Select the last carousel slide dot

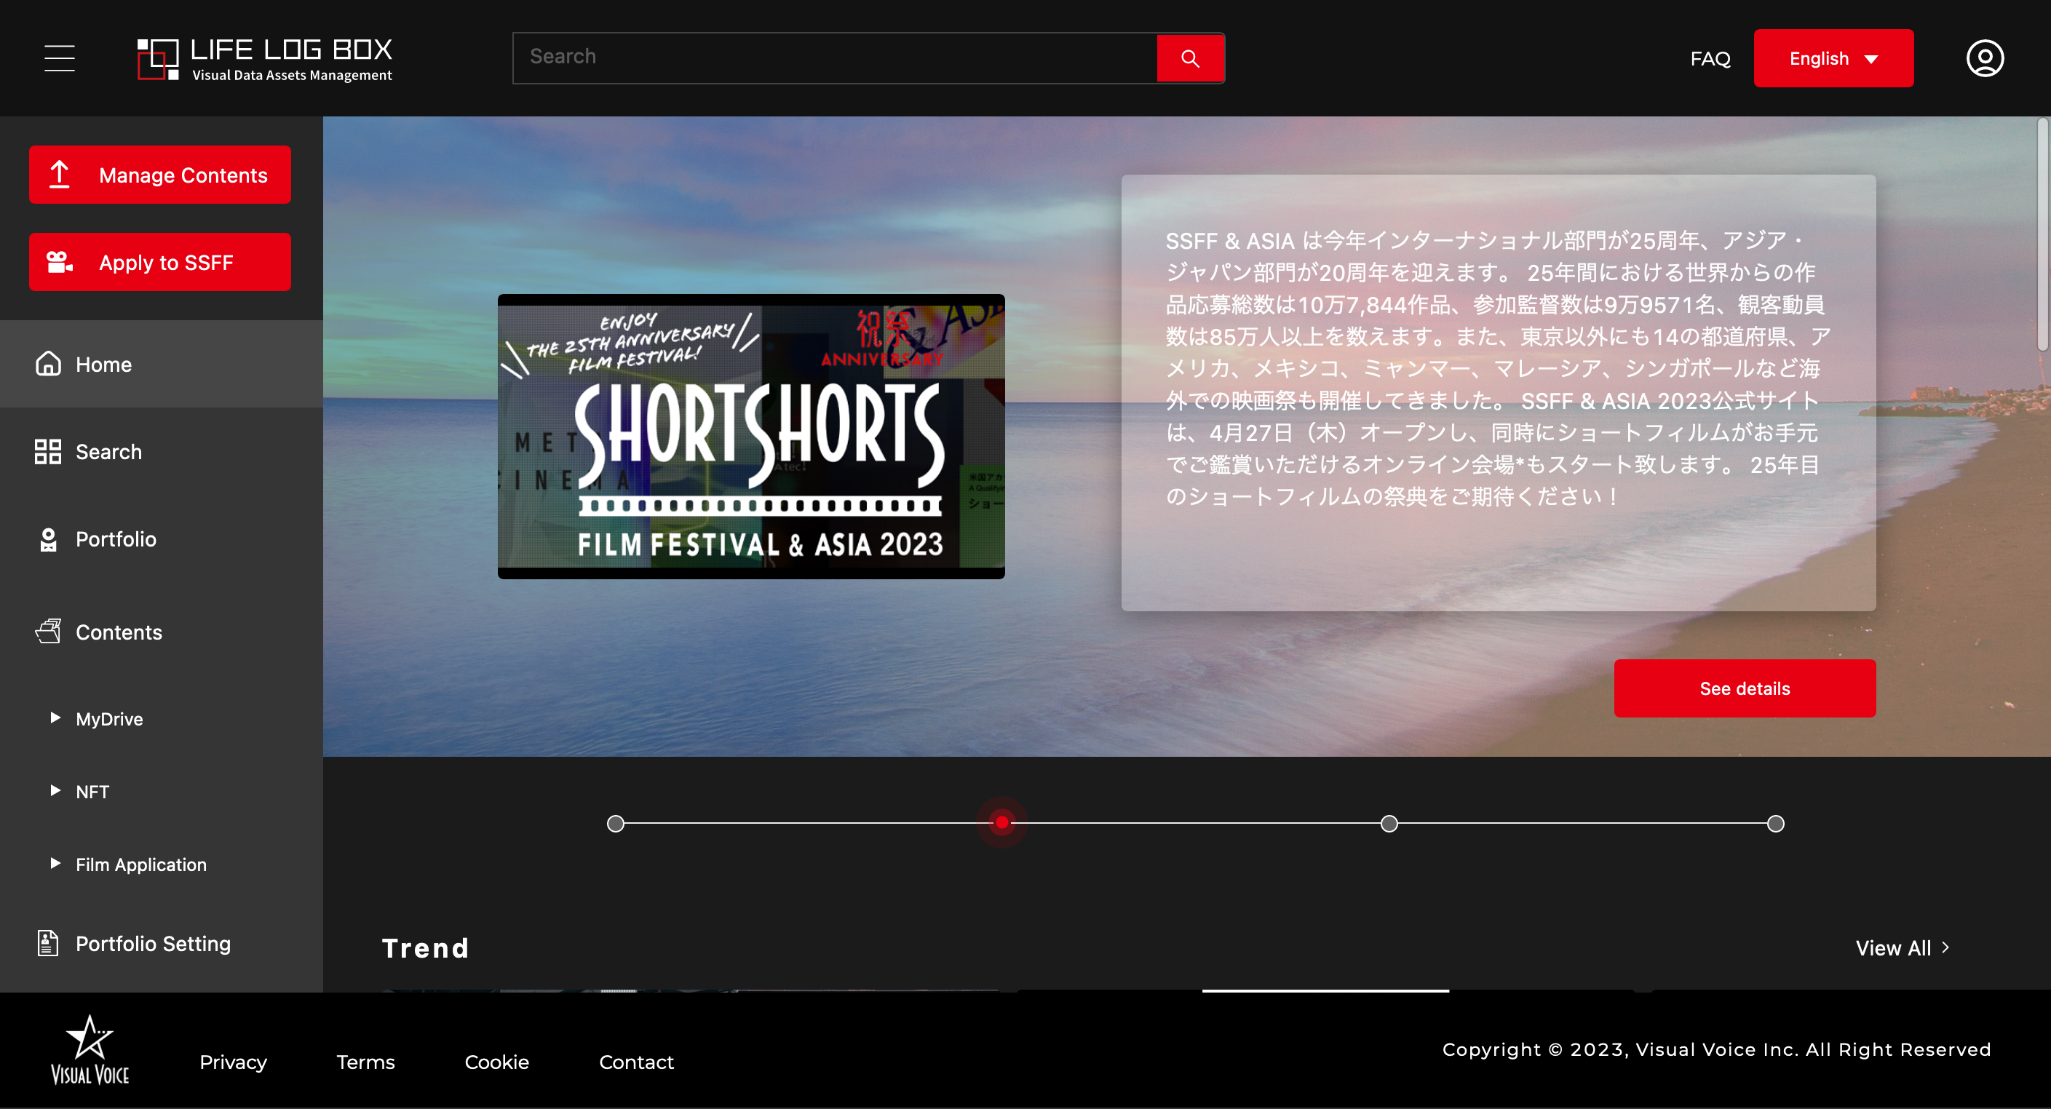(1775, 823)
